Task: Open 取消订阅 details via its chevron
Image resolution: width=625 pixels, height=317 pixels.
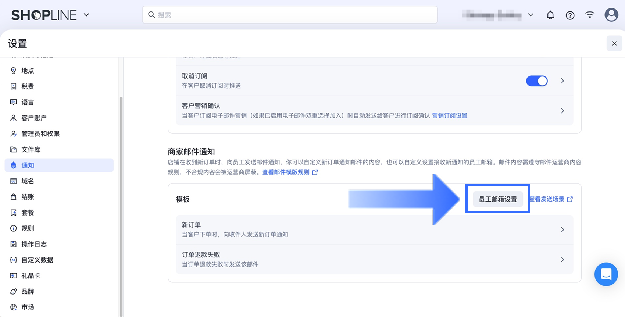Action: (x=562, y=81)
